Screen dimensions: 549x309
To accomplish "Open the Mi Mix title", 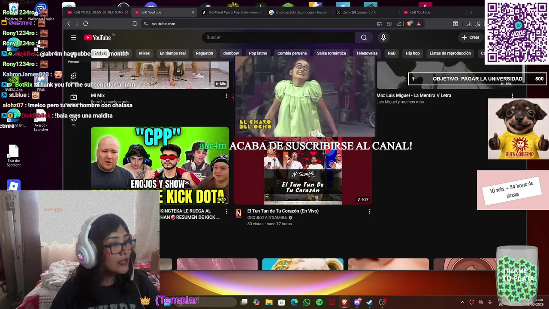I will click(x=98, y=95).
